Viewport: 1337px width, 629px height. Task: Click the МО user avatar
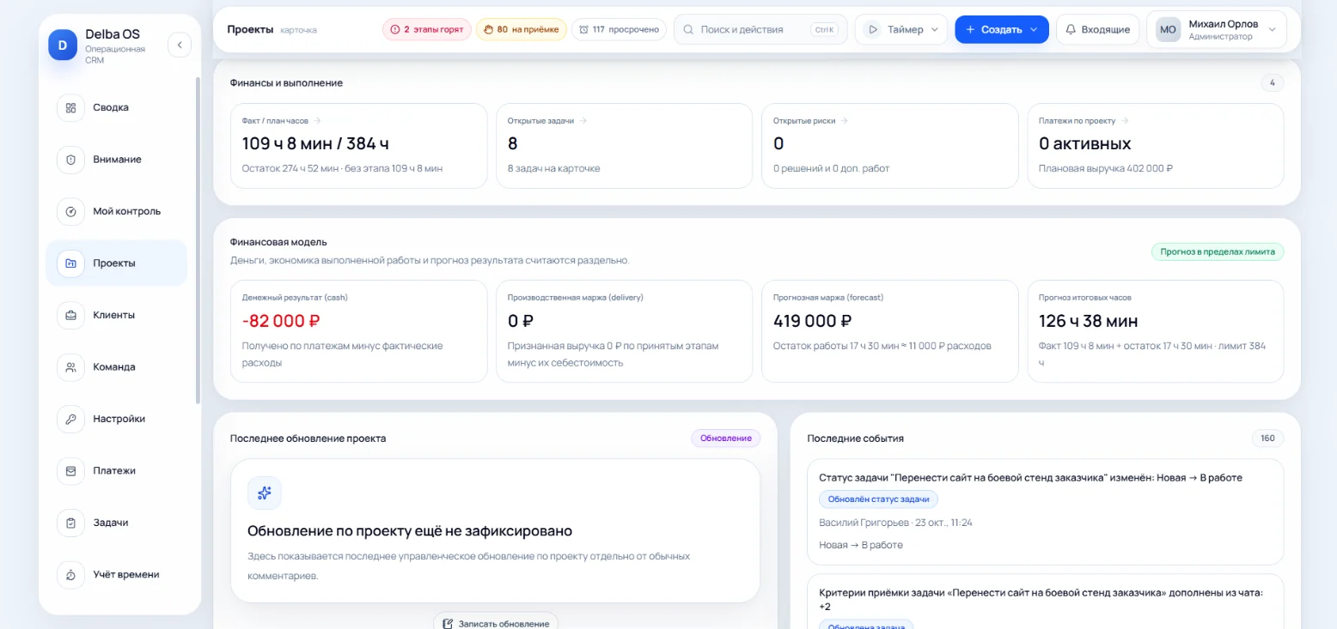(x=1168, y=29)
